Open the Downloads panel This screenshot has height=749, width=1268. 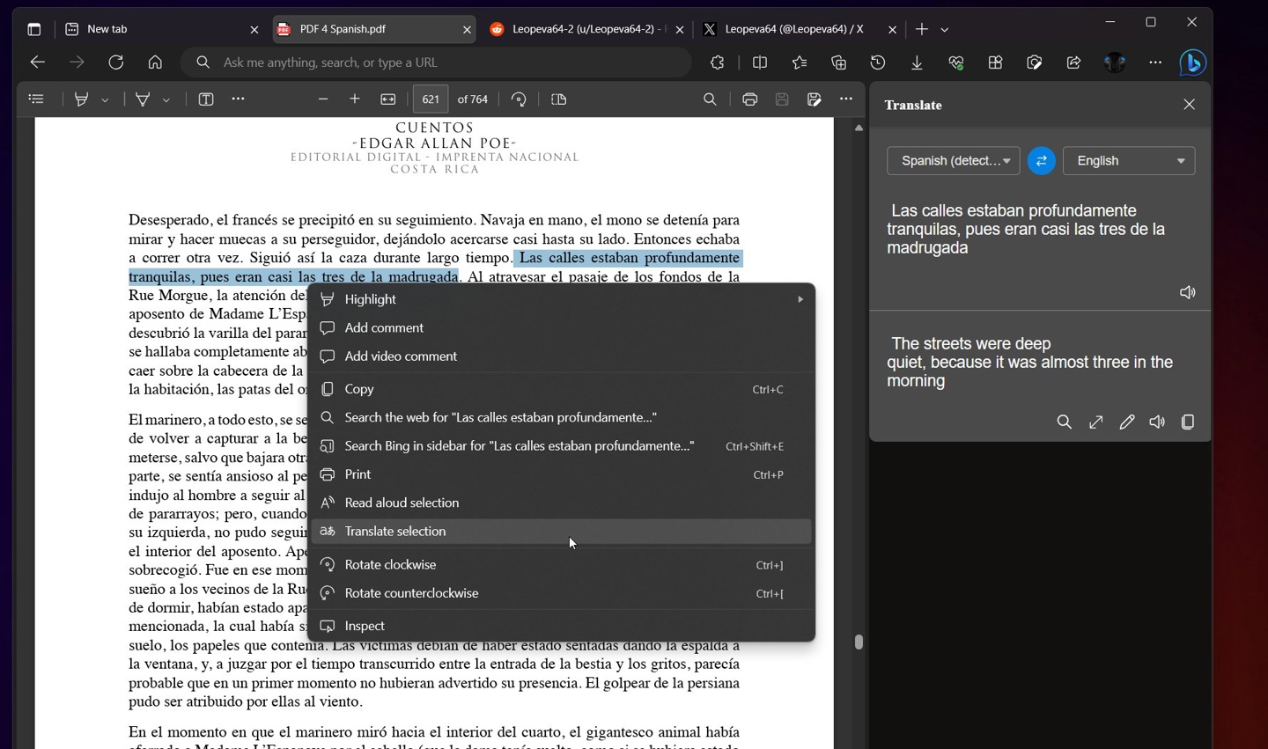coord(917,62)
